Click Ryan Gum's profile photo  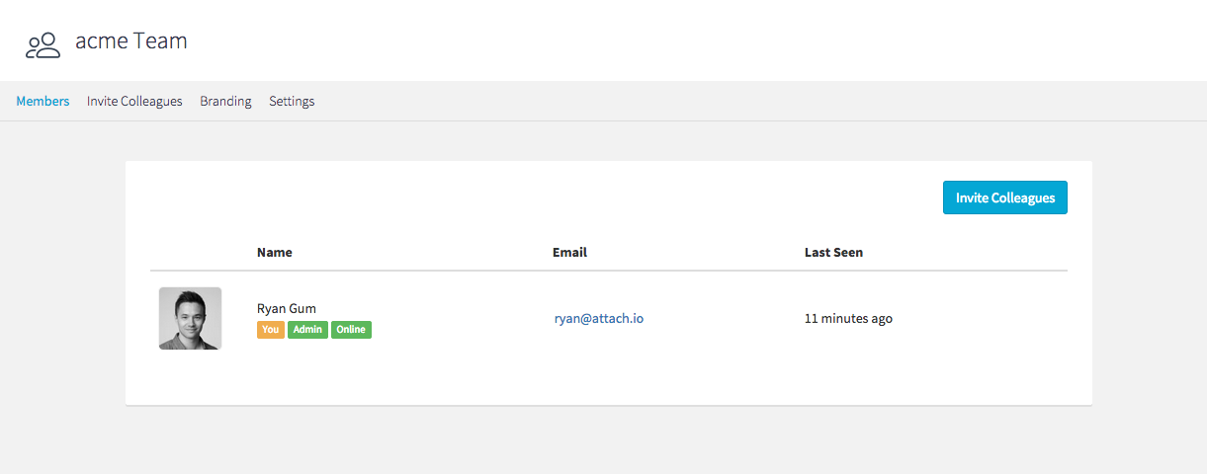[190, 318]
